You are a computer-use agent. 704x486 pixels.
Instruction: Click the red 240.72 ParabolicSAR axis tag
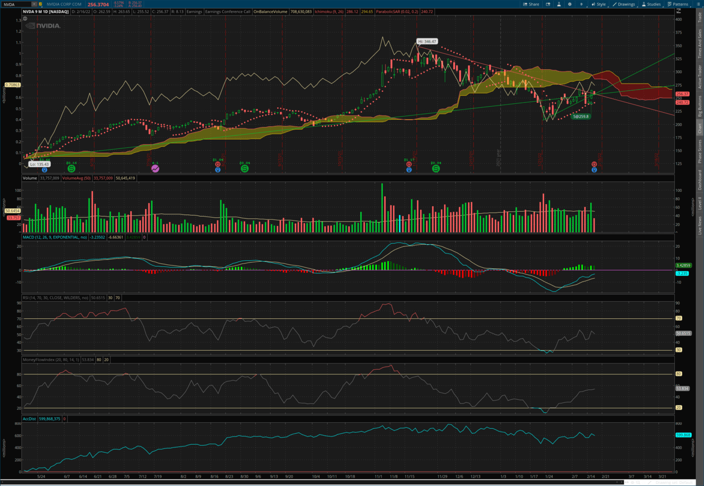[x=683, y=102]
